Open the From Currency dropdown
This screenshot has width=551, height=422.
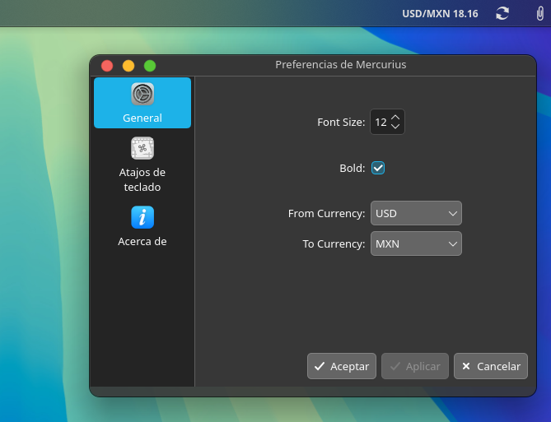tap(416, 213)
